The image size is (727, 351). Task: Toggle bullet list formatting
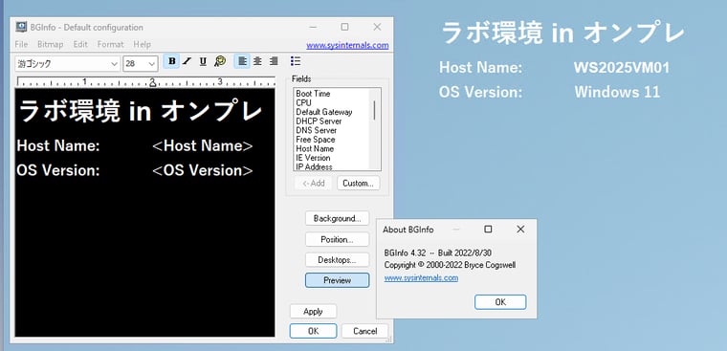coord(296,61)
